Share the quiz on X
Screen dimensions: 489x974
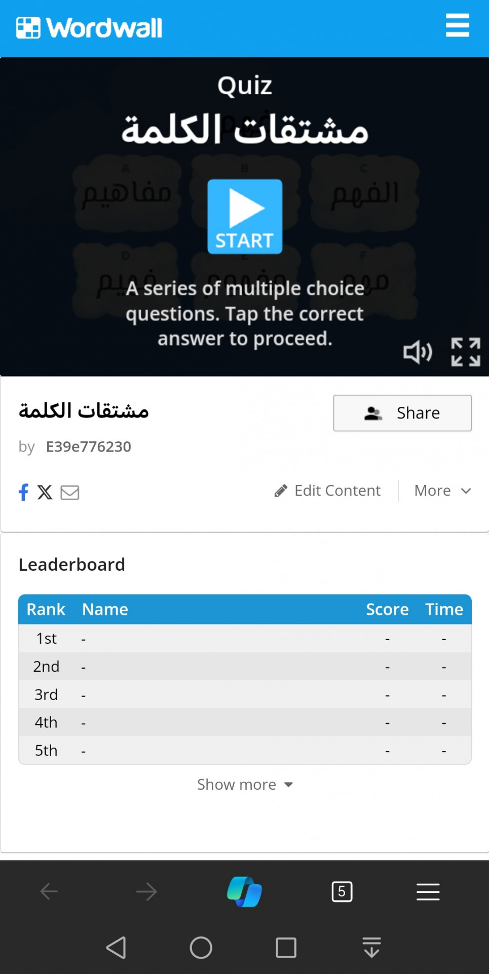(45, 492)
